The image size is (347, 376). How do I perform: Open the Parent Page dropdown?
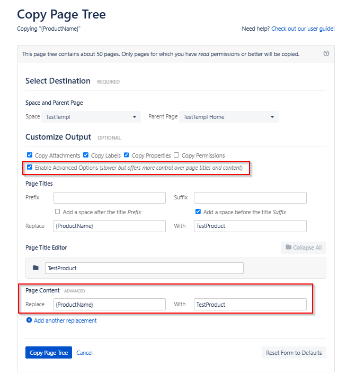(x=229, y=117)
